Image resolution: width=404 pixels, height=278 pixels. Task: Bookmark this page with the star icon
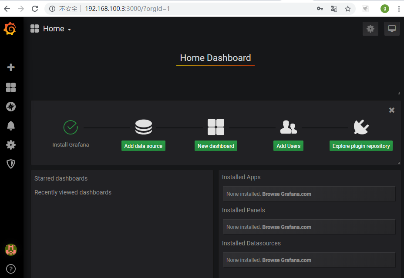[x=347, y=9]
